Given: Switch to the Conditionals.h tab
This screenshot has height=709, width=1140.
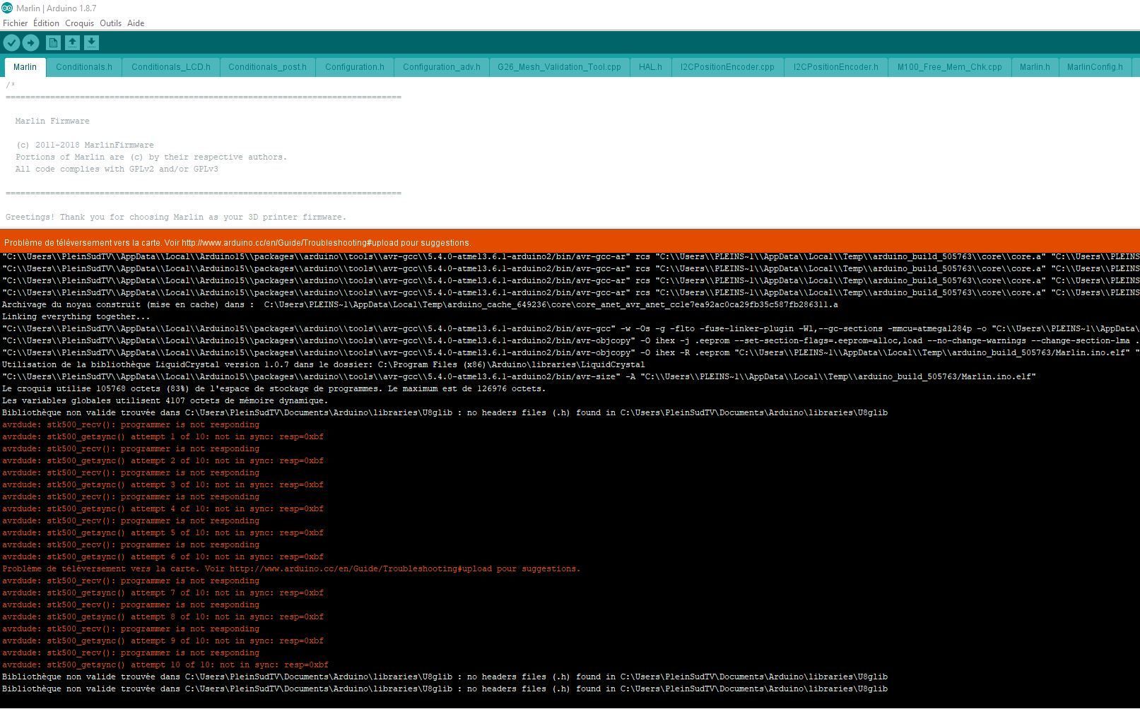Looking at the screenshot, I should [84, 67].
